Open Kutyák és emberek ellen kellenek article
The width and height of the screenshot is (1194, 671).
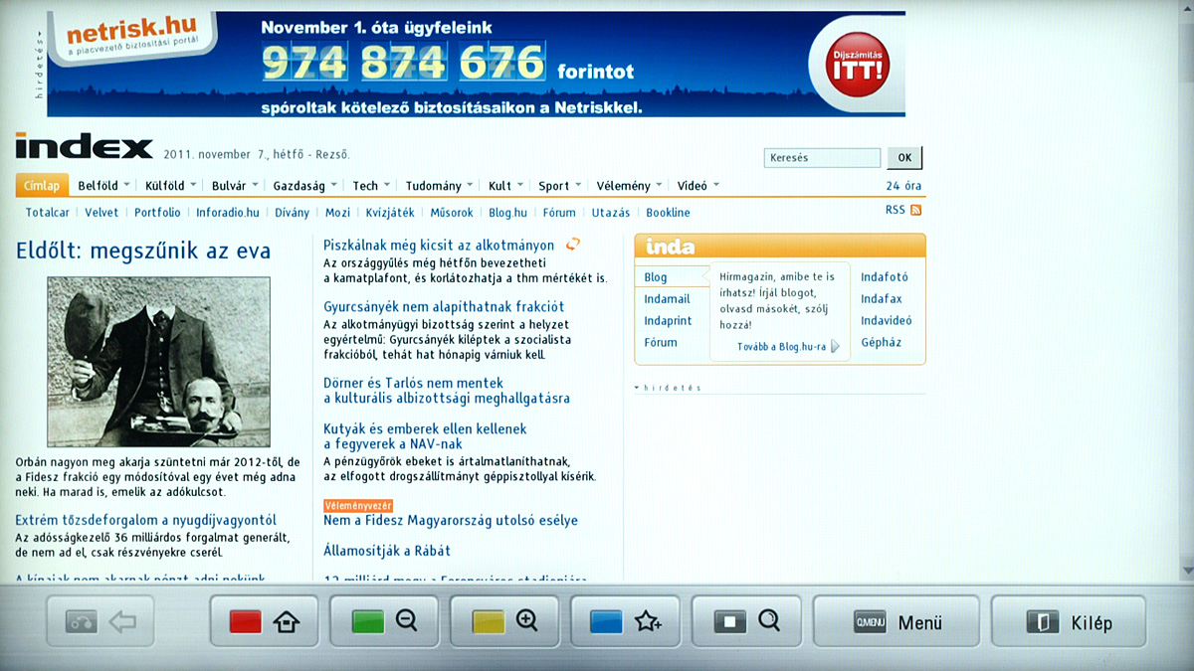coord(425,436)
